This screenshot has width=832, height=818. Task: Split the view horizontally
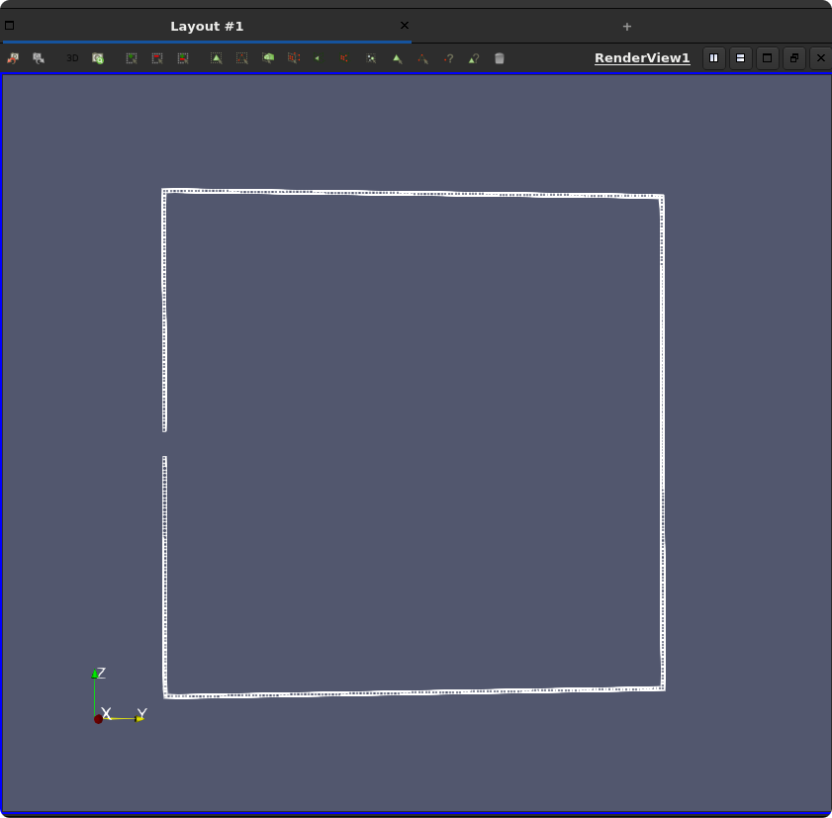tap(713, 58)
